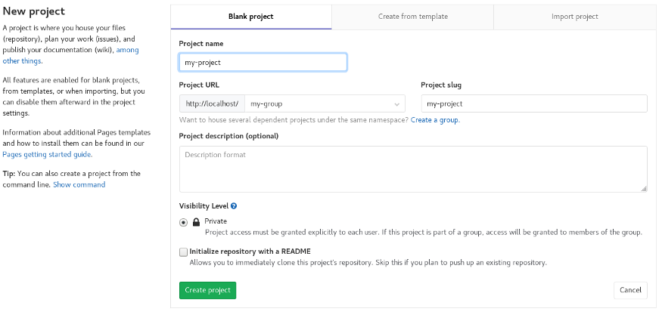This screenshot has height=318, width=662.
Task: Follow the Create a group link
Action: 434,120
